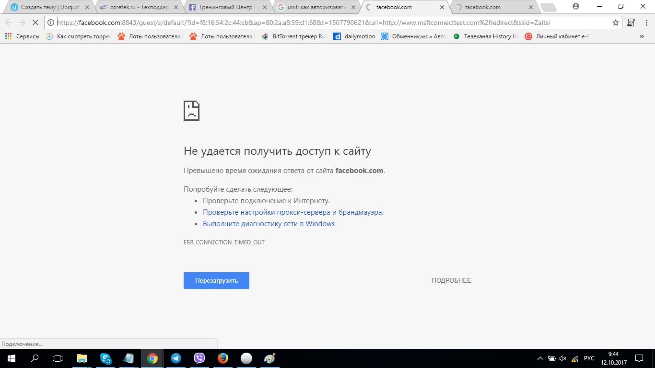Open Viber from the taskbar
This screenshot has width=655, height=368.
[x=199, y=358]
